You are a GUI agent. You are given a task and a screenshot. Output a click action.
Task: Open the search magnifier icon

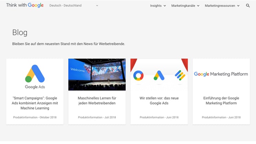coord(248,6)
